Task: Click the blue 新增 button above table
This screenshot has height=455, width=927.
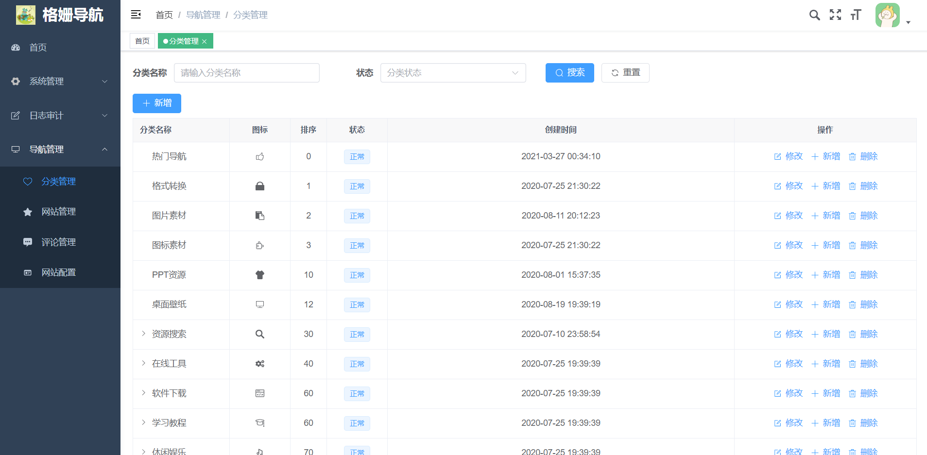Action: click(157, 103)
